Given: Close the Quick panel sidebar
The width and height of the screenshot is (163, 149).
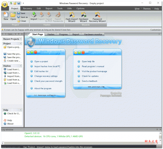Looking at the screenshot, I should [x=22, y=34].
